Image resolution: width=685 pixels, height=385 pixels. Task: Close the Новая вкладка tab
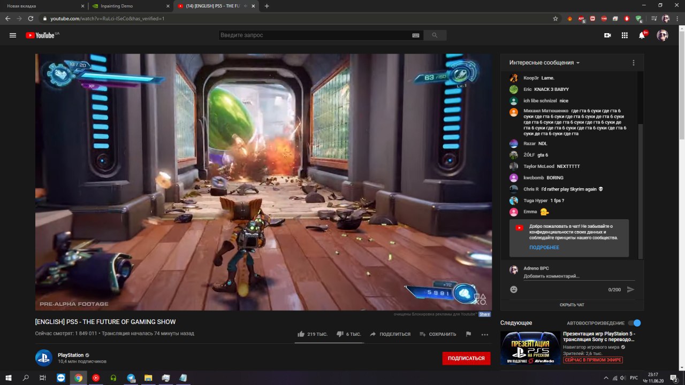(x=82, y=6)
